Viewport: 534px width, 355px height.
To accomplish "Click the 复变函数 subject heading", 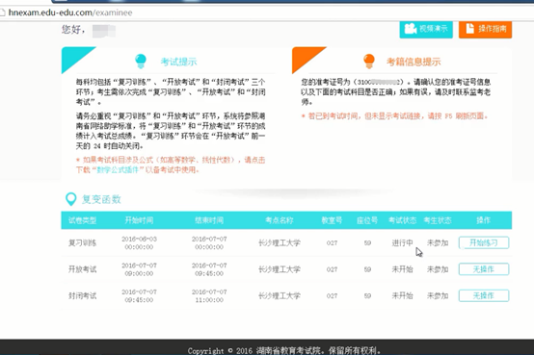I will tap(101, 199).
